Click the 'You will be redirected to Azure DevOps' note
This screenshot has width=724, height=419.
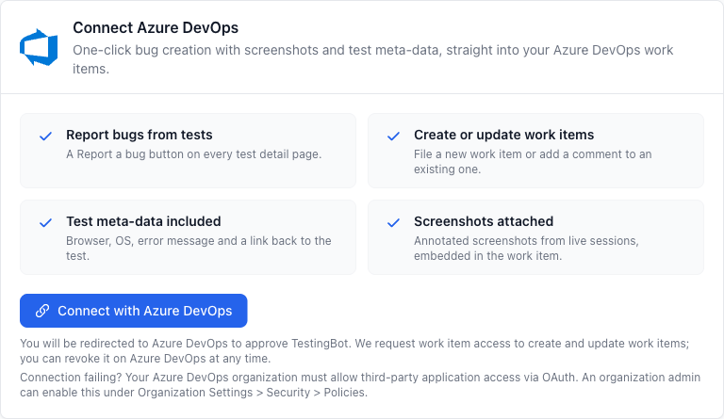click(x=354, y=351)
